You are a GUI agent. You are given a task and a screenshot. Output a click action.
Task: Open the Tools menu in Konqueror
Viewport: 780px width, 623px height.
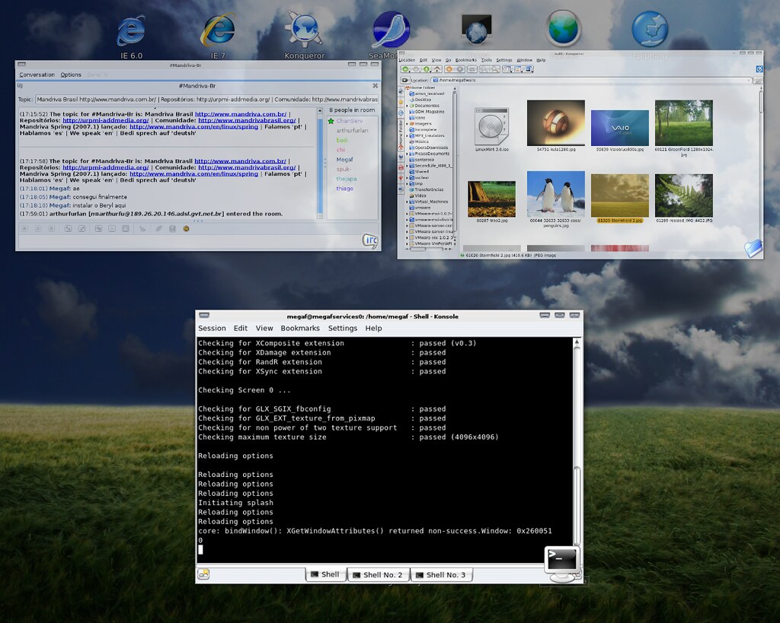(487, 60)
